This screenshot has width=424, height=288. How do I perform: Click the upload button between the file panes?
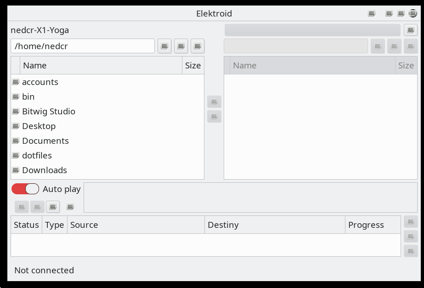[214, 102]
